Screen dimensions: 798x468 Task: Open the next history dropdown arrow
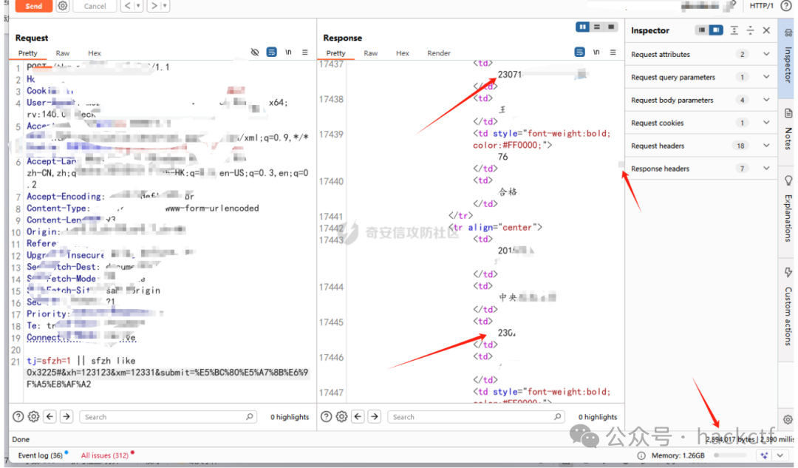[164, 6]
